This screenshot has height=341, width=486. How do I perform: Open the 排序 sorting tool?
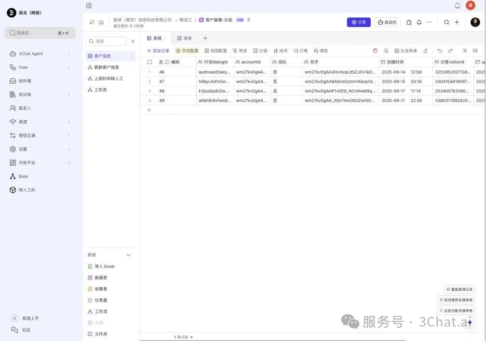click(x=280, y=50)
